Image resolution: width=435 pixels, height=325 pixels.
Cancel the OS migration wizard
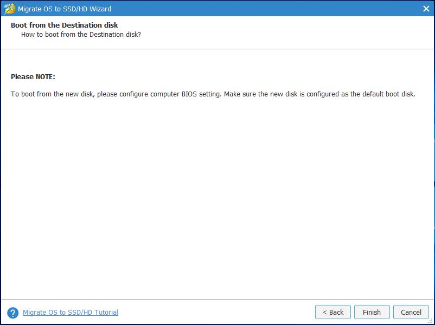411,312
